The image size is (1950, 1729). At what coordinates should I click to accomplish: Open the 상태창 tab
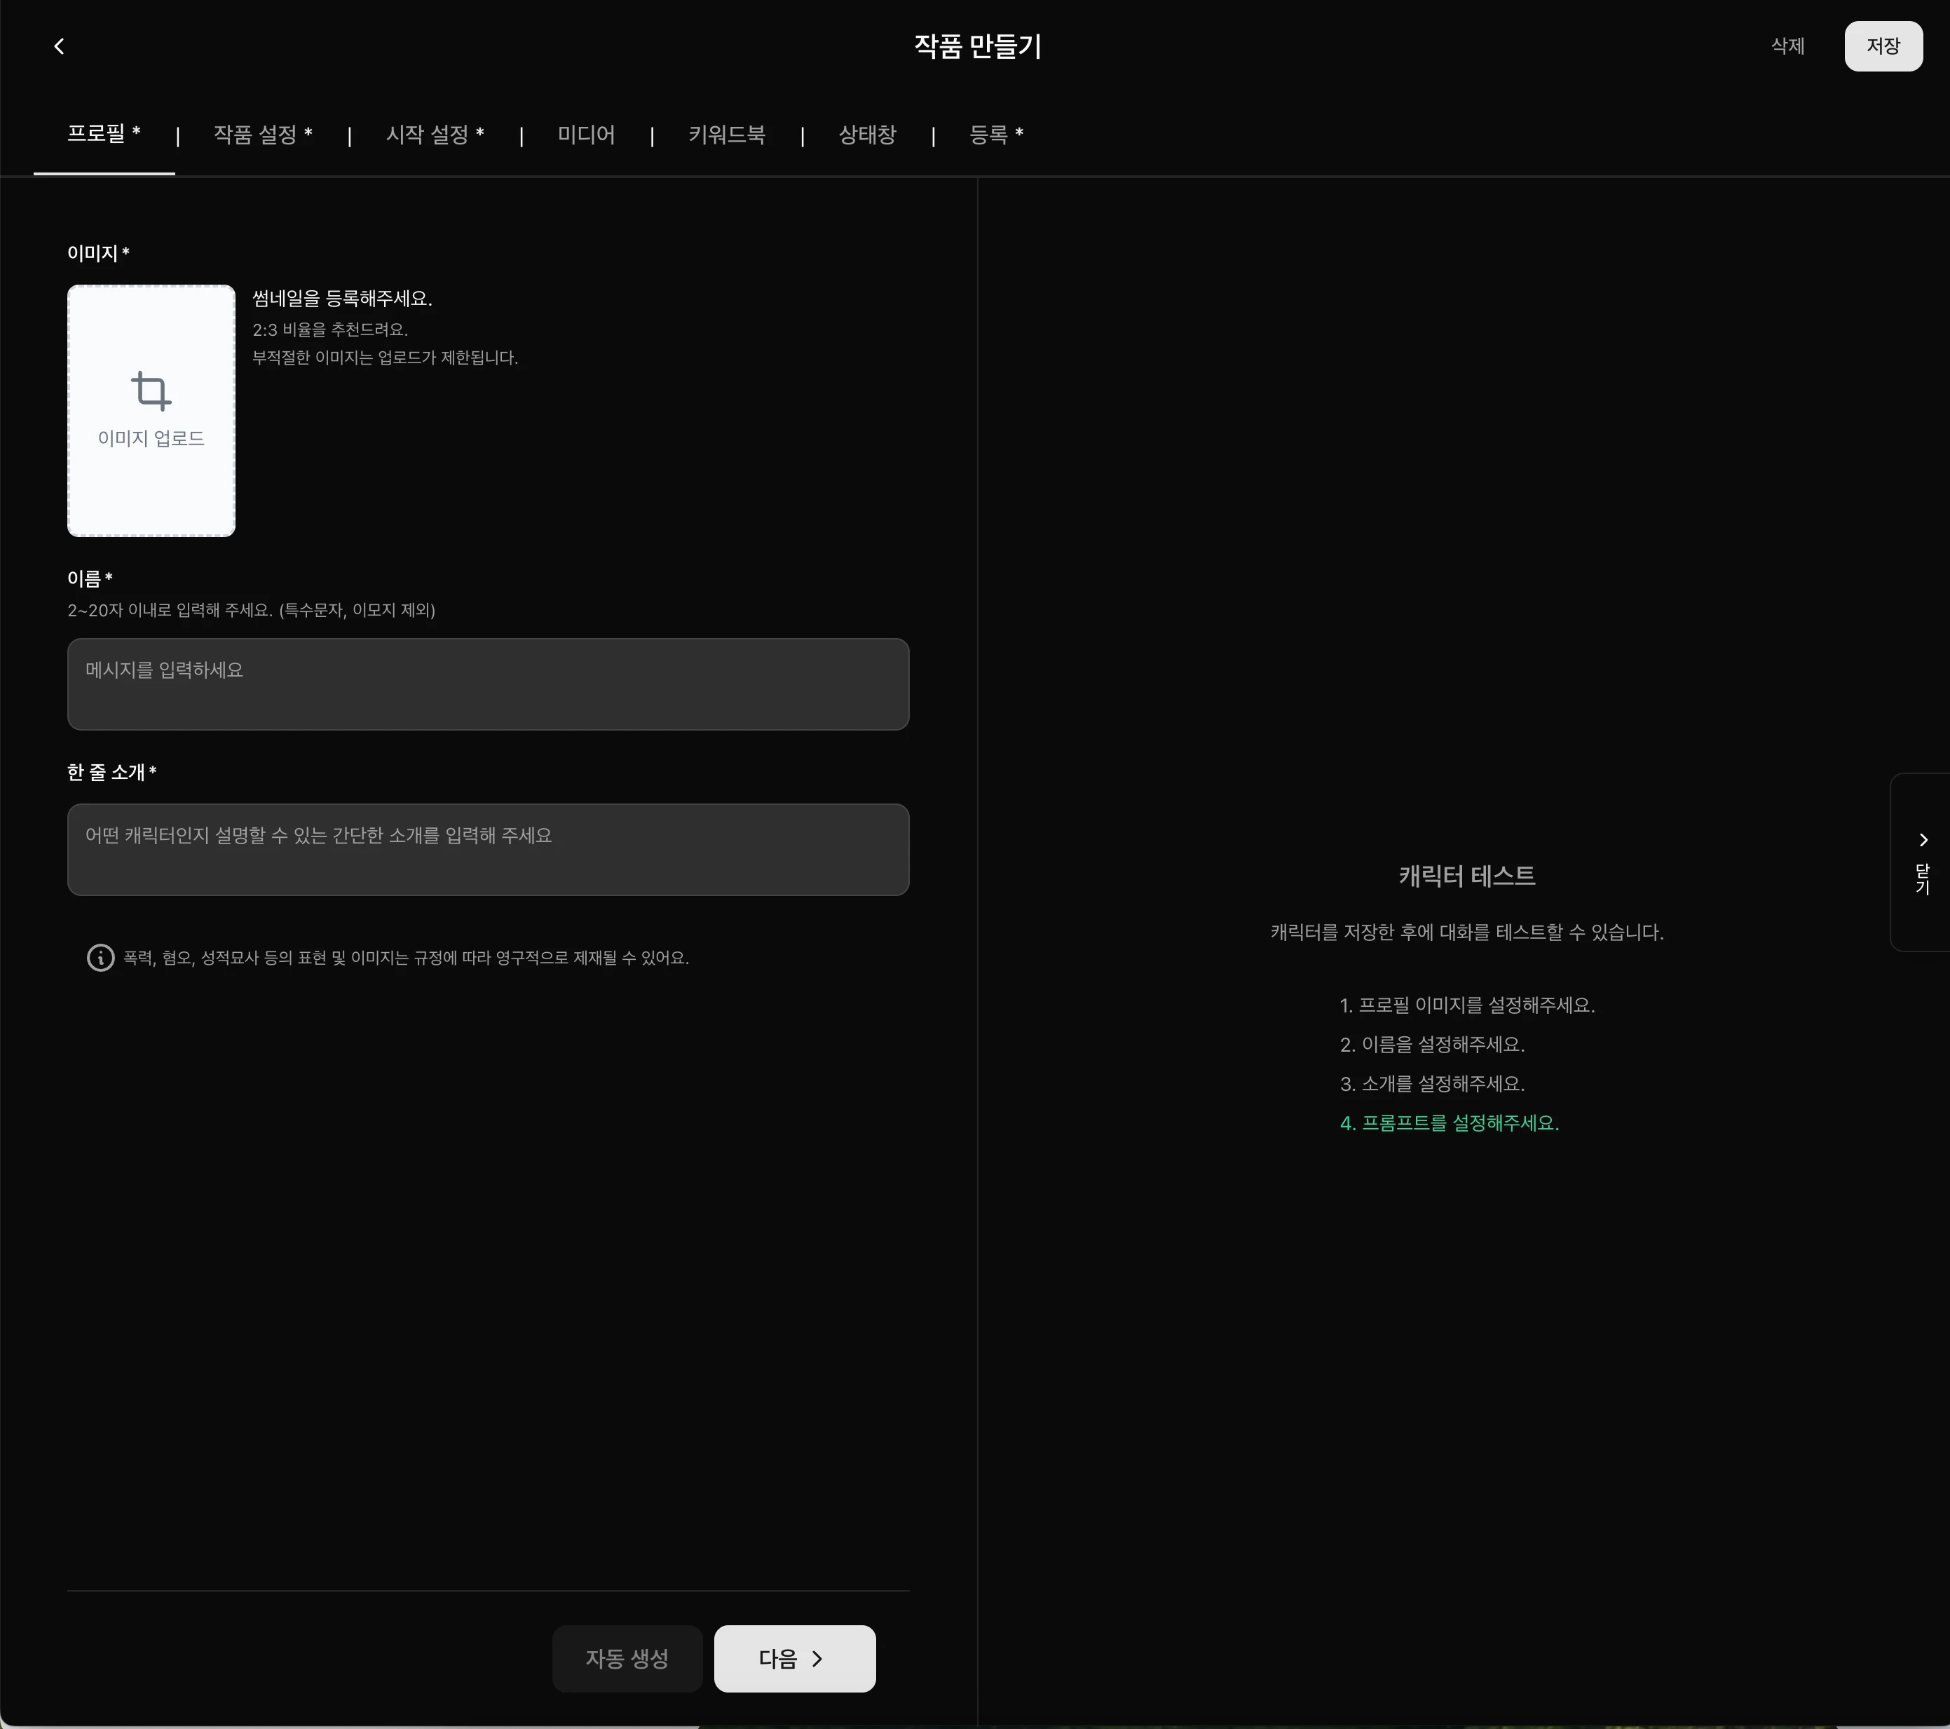866,135
